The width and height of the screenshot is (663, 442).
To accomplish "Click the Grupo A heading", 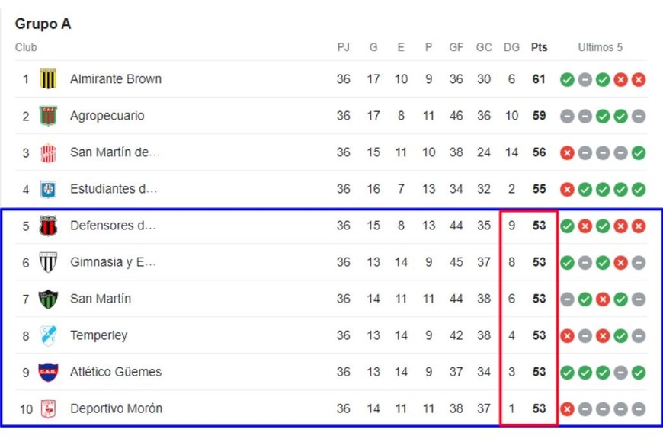I will (43, 24).
